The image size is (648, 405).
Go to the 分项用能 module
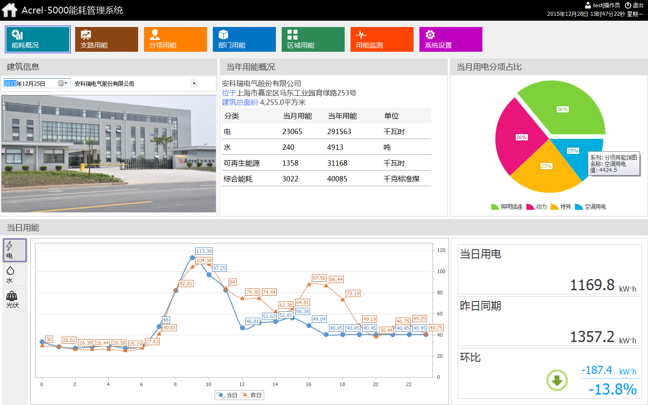click(175, 39)
